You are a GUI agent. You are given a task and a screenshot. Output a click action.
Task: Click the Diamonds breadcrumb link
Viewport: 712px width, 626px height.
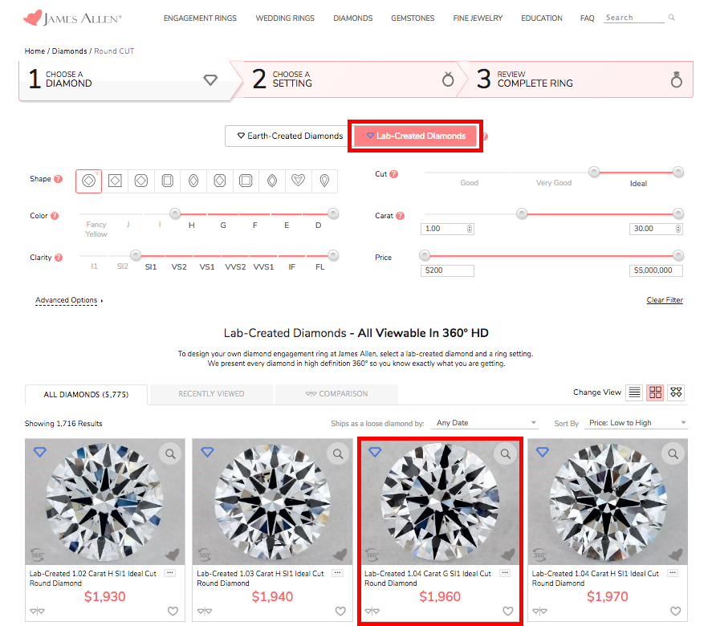pyautogui.click(x=70, y=51)
